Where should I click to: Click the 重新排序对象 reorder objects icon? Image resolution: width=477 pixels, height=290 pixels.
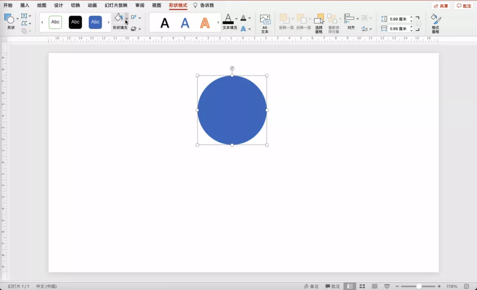coord(332,19)
